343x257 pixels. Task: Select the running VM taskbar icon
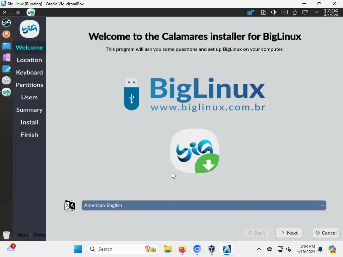pyautogui.click(x=227, y=249)
